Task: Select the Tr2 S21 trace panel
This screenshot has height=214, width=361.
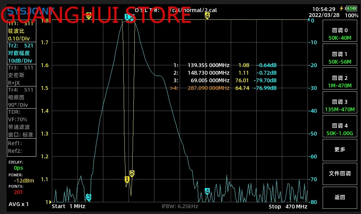Action: [x=21, y=53]
